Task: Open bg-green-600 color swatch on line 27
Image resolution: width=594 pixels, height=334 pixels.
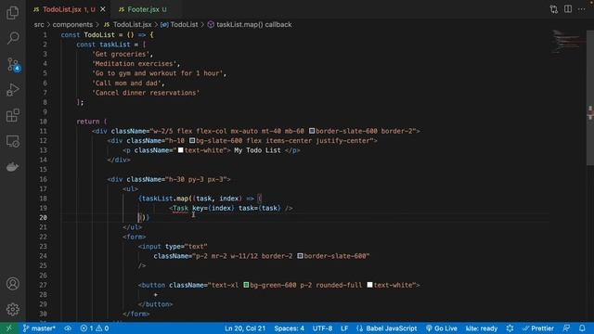Action: point(246,285)
